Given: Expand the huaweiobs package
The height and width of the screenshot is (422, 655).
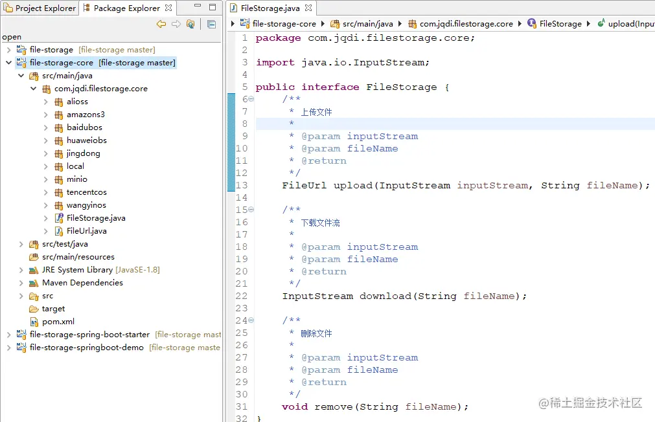Looking at the screenshot, I should 46,140.
